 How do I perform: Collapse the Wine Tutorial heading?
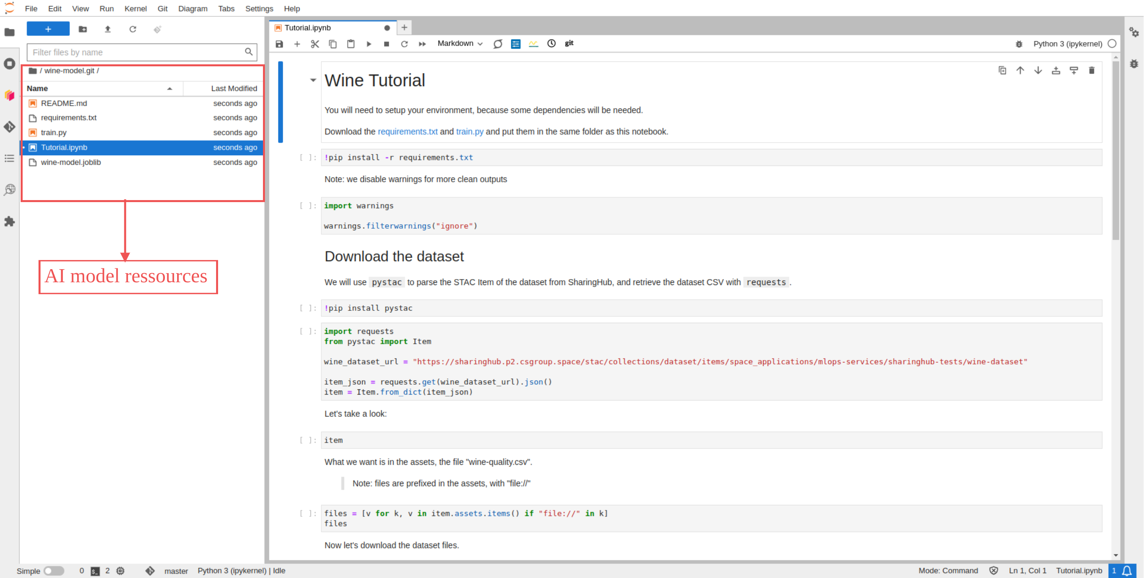313,80
